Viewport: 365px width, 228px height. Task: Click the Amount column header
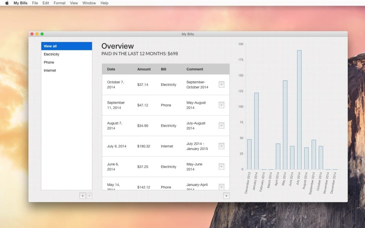tap(144, 69)
